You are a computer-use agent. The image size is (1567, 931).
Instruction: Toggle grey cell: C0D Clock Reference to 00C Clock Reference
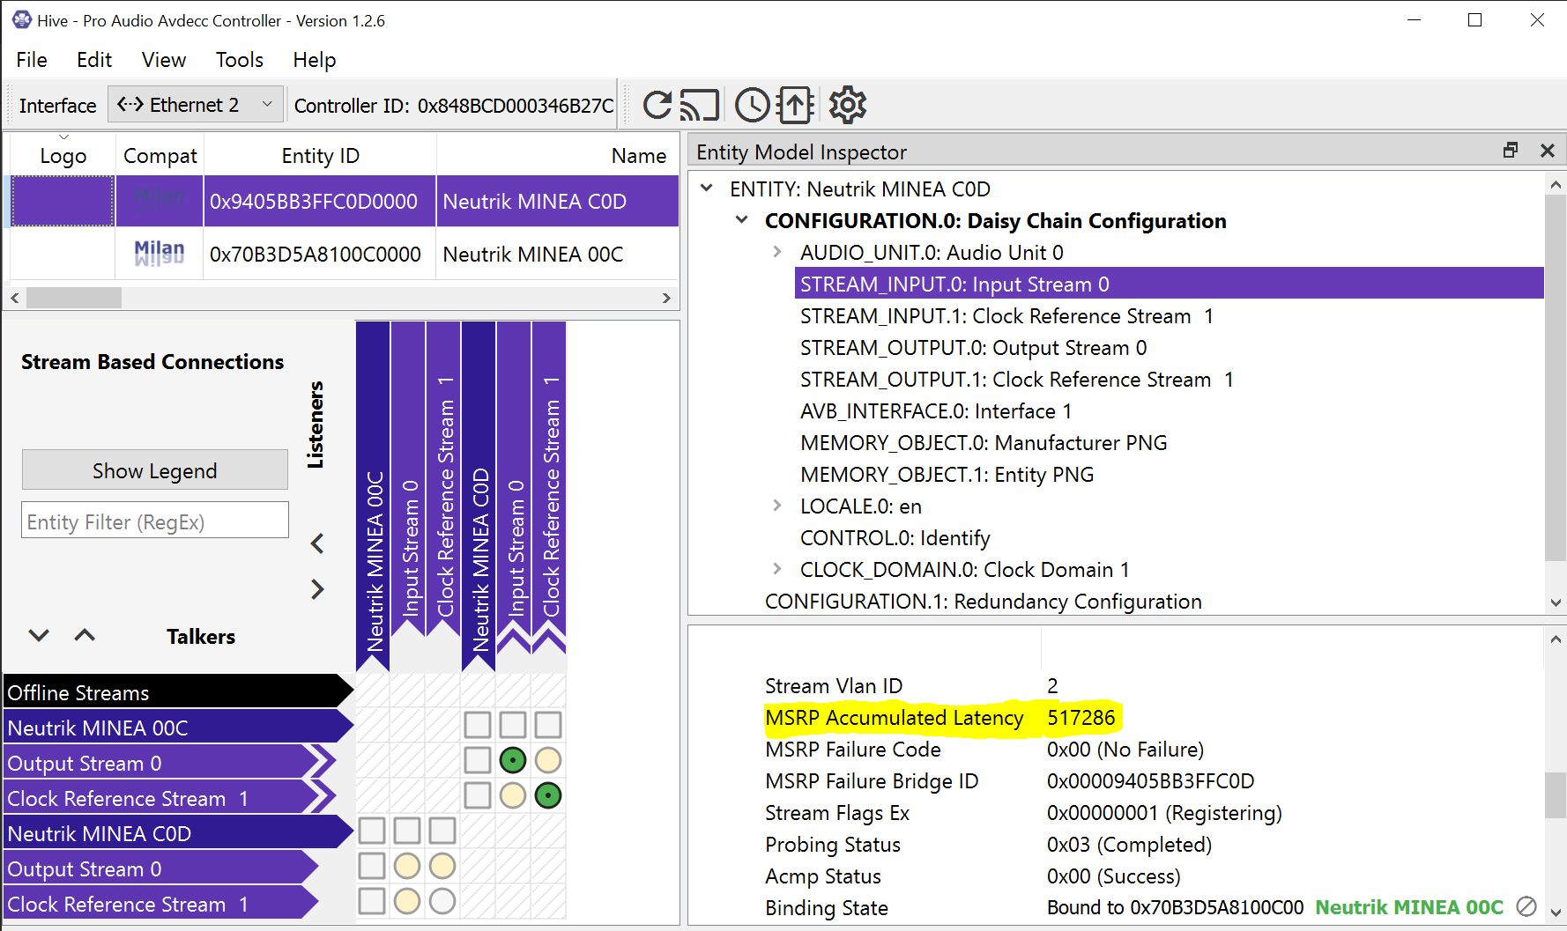[x=442, y=901]
